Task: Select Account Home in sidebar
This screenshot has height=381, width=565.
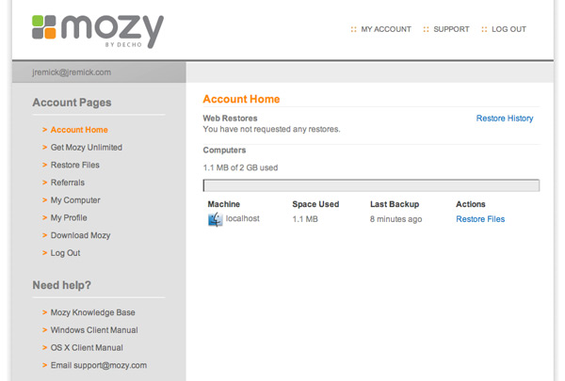Action: [79, 130]
